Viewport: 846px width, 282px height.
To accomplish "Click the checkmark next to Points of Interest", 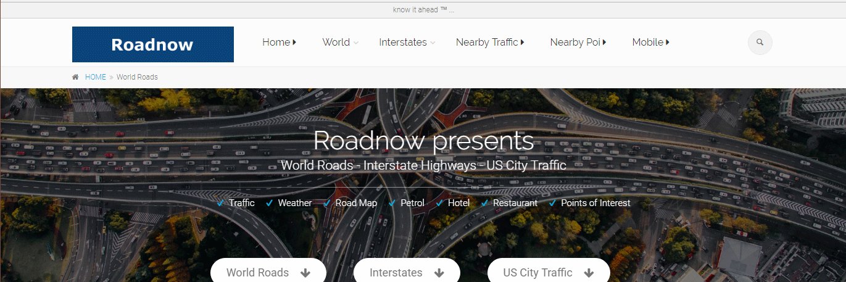I will pyautogui.click(x=552, y=203).
